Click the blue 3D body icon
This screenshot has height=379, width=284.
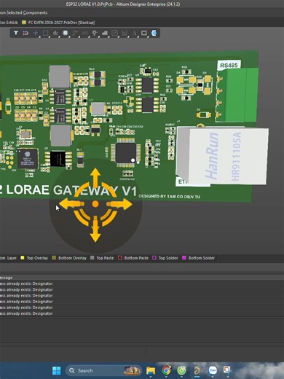pyautogui.click(x=154, y=33)
